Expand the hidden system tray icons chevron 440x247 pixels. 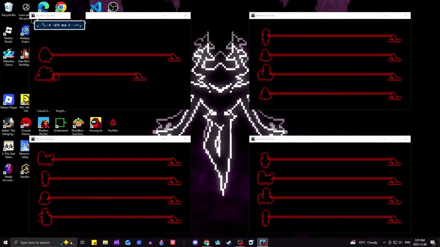coord(384,243)
